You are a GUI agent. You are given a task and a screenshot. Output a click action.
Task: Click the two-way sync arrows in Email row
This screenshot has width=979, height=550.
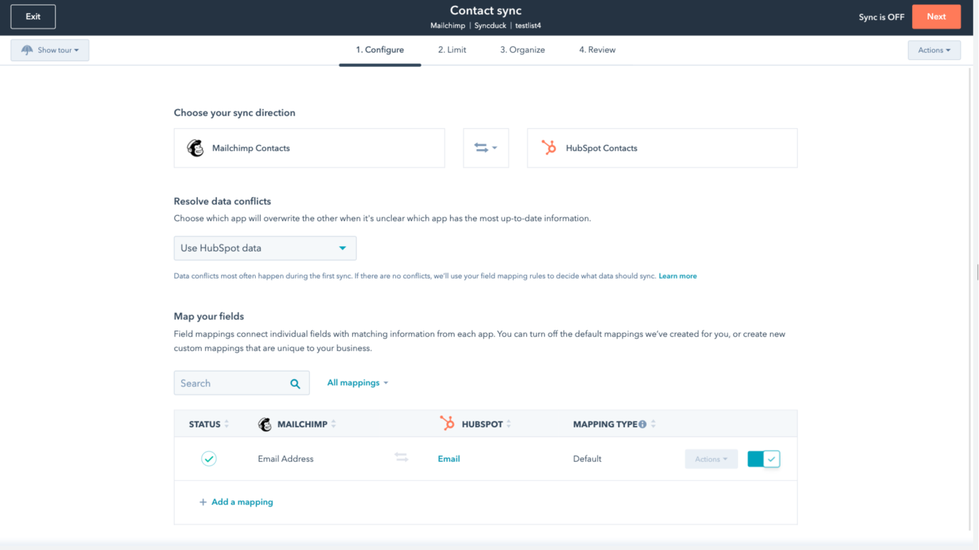401,457
